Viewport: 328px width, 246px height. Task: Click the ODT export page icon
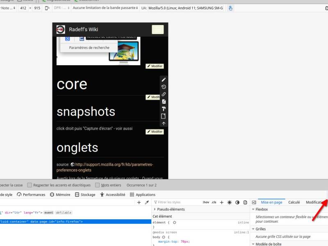point(164,116)
